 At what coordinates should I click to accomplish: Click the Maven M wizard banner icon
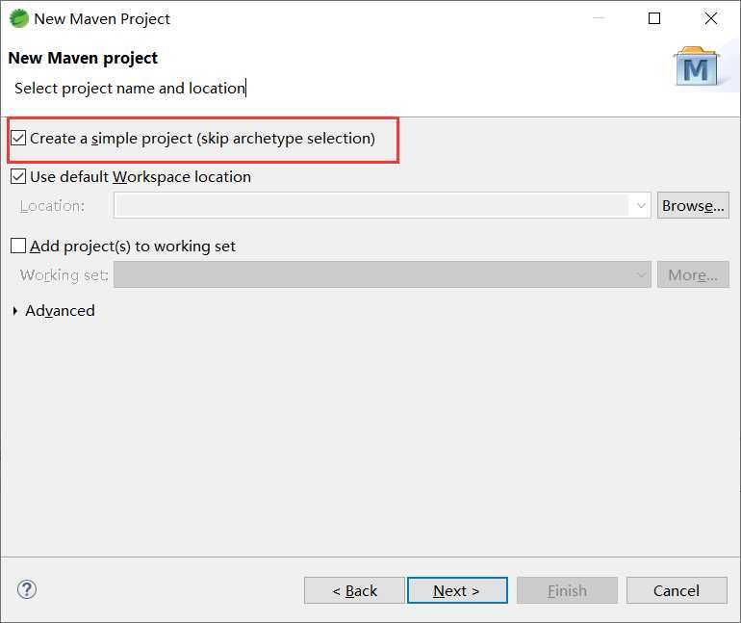[697, 66]
